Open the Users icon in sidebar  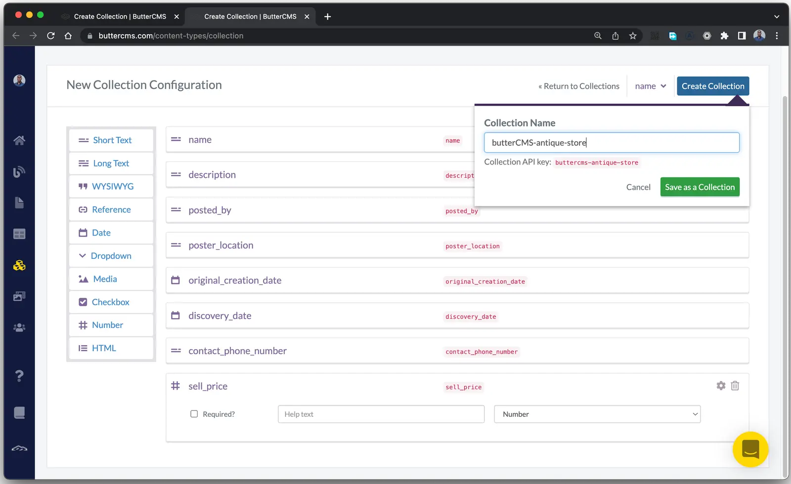pyautogui.click(x=19, y=327)
